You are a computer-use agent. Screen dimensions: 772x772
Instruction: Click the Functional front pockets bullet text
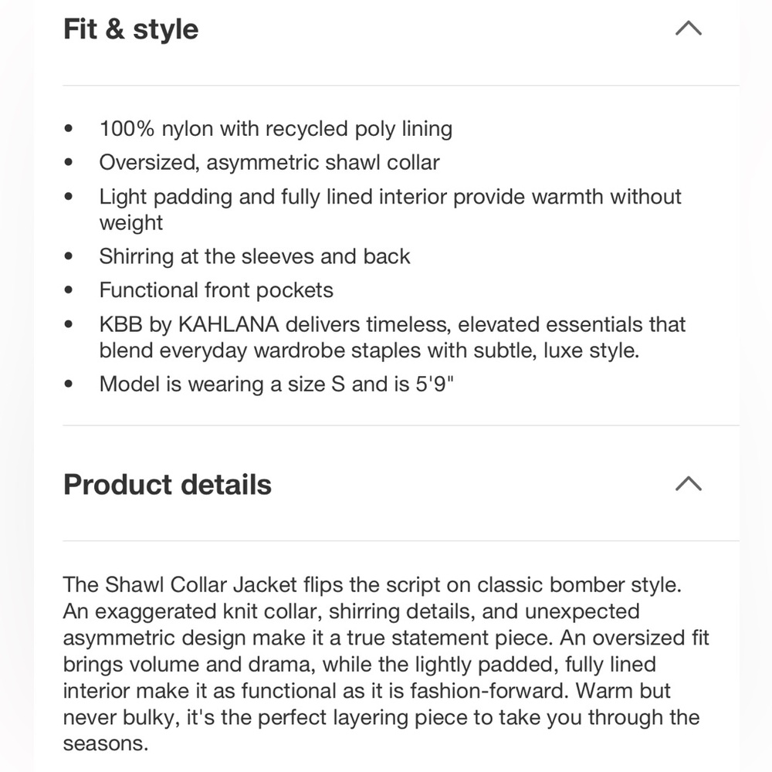216,290
